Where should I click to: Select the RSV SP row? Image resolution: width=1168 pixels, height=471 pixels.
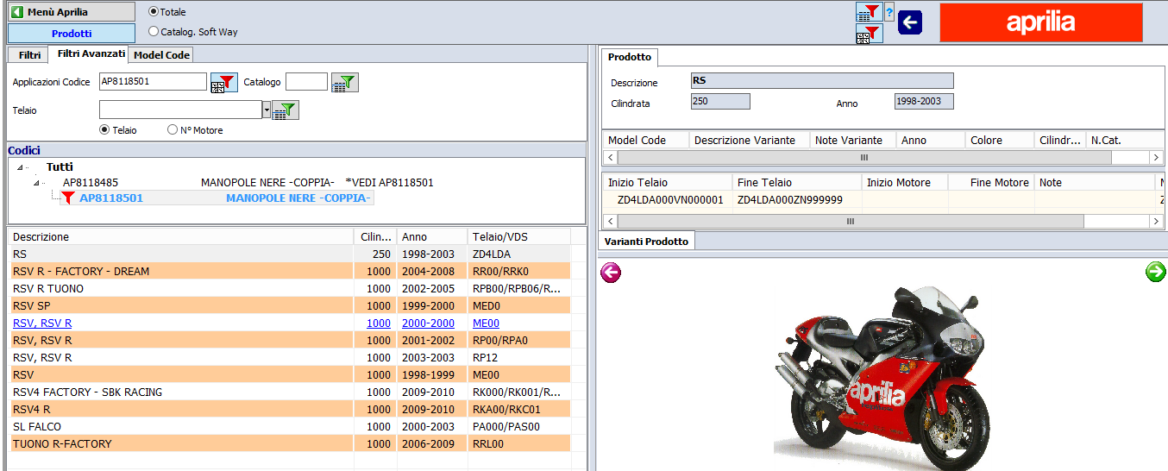290,305
